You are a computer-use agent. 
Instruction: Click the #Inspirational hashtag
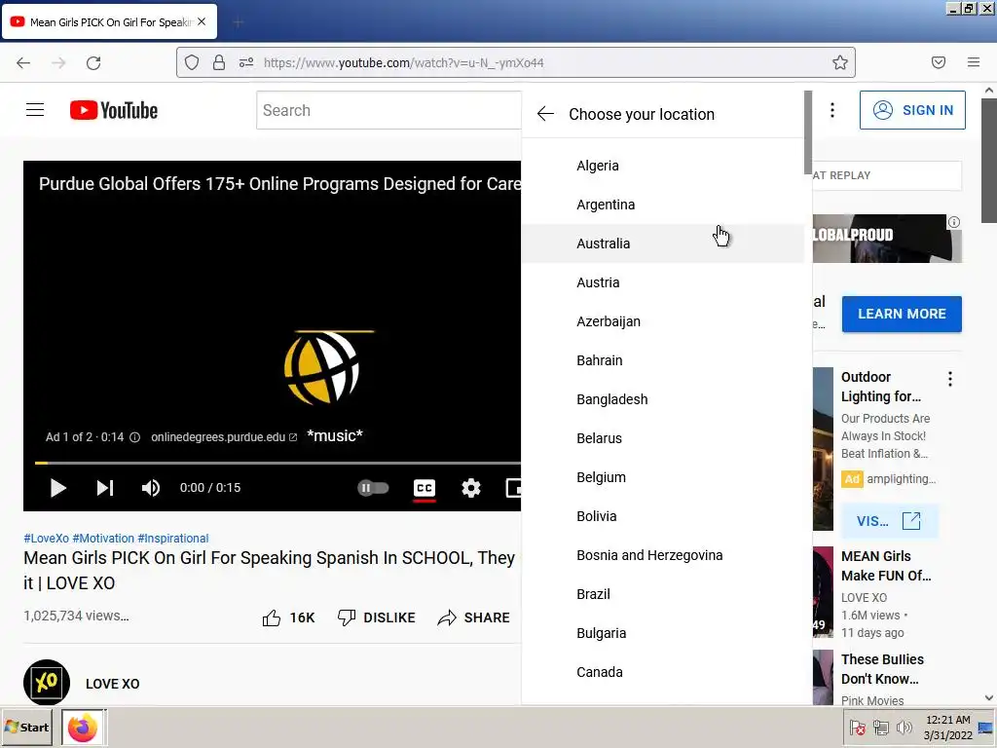tap(173, 538)
